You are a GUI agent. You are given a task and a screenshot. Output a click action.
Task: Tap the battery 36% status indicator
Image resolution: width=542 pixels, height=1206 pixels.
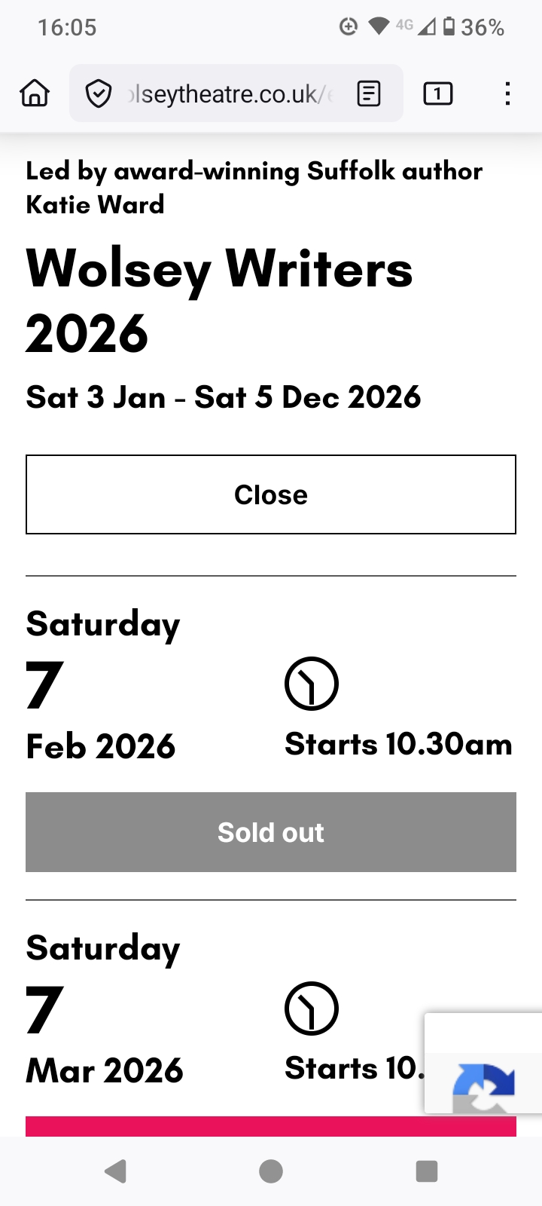(473, 28)
